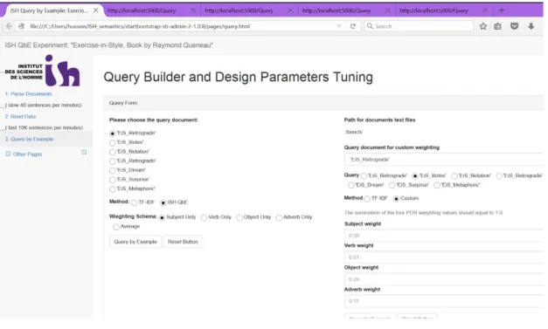The image size is (548, 329).
Task: Go back using the browser back arrow
Action: 9,26
